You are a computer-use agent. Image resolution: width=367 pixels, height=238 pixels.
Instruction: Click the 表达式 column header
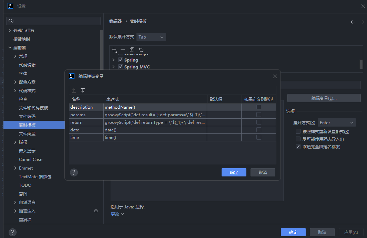[x=155, y=99]
